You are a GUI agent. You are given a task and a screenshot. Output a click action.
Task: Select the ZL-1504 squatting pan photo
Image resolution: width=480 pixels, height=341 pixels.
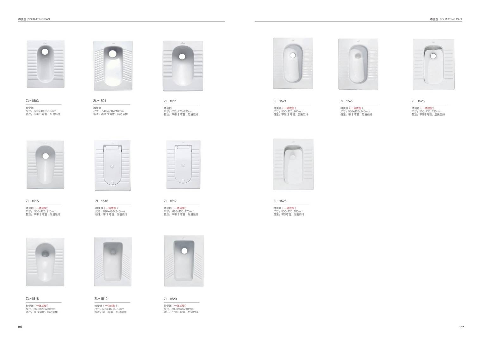tap(113, 65)
